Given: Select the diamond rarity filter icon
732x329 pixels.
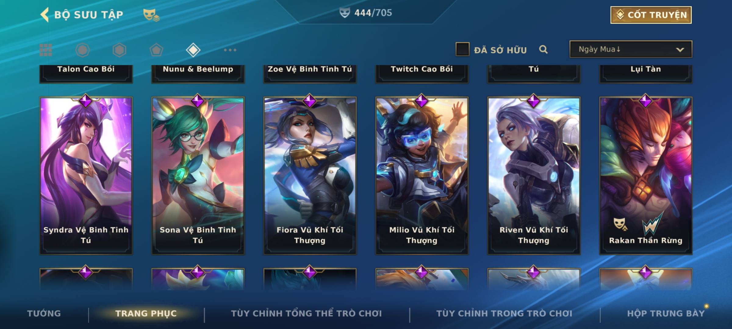Looking at the screenshot, I should [193, 50].
